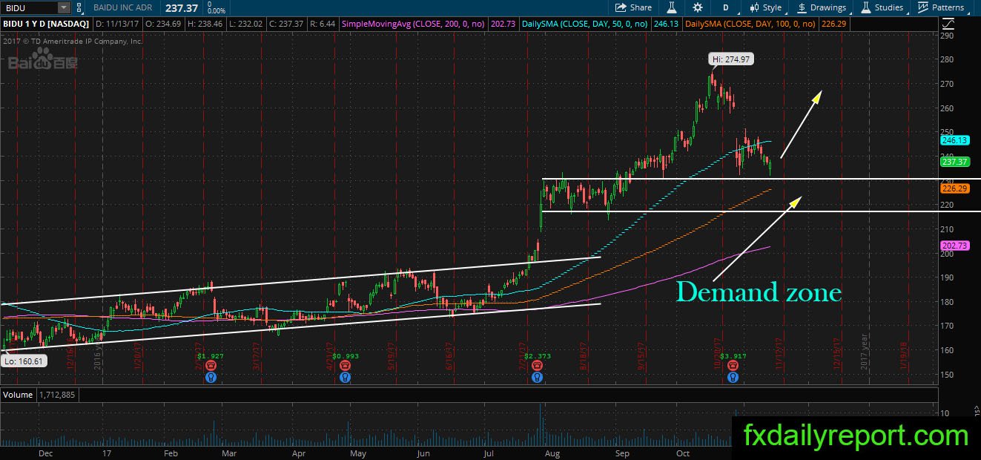Open the symbol selector dropdown arrow

pyautogui.click(x=62, y=7)
